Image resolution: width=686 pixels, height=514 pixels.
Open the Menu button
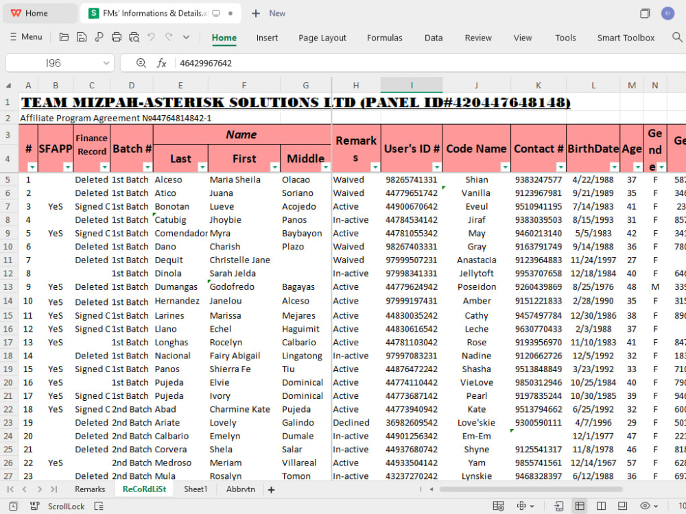tap(26, 37)
